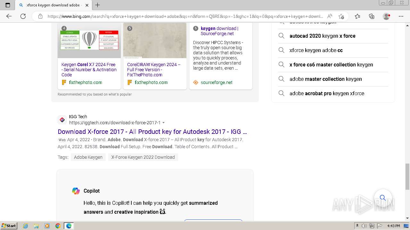410x230 pixels.
Task: Open Google Chrome from taskbar
Action: tap(58, 226)
